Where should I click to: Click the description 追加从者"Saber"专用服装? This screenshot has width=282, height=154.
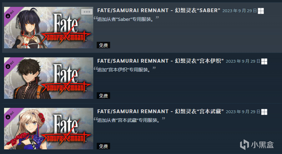(126, 19)
